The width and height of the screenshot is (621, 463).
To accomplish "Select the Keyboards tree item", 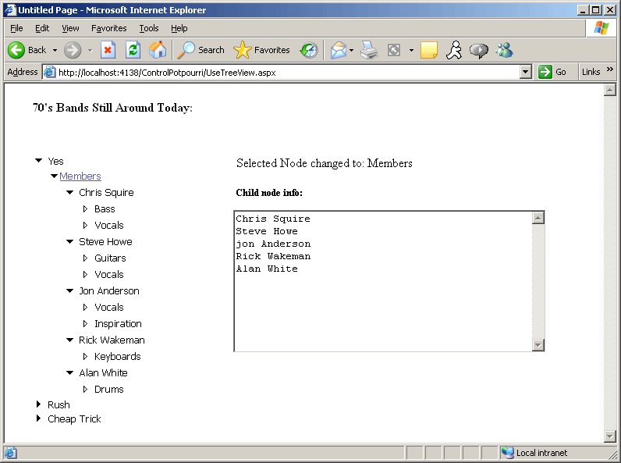I will [x=118, y=357].
